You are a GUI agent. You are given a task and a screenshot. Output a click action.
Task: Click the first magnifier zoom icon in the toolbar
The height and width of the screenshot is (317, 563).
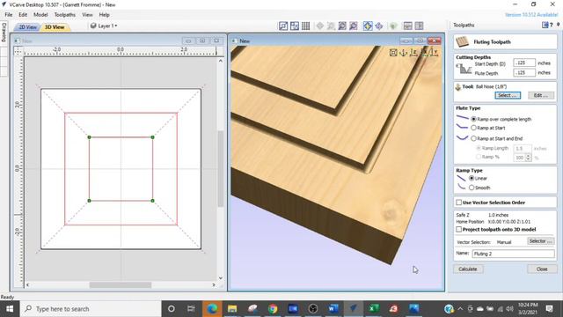point(342,26)
